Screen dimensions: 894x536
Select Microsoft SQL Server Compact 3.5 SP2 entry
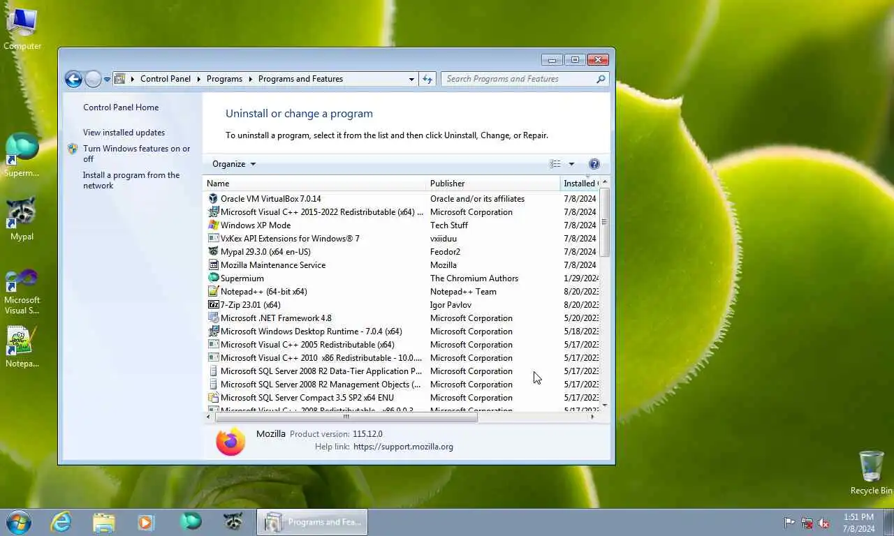[x=402, y=398]
